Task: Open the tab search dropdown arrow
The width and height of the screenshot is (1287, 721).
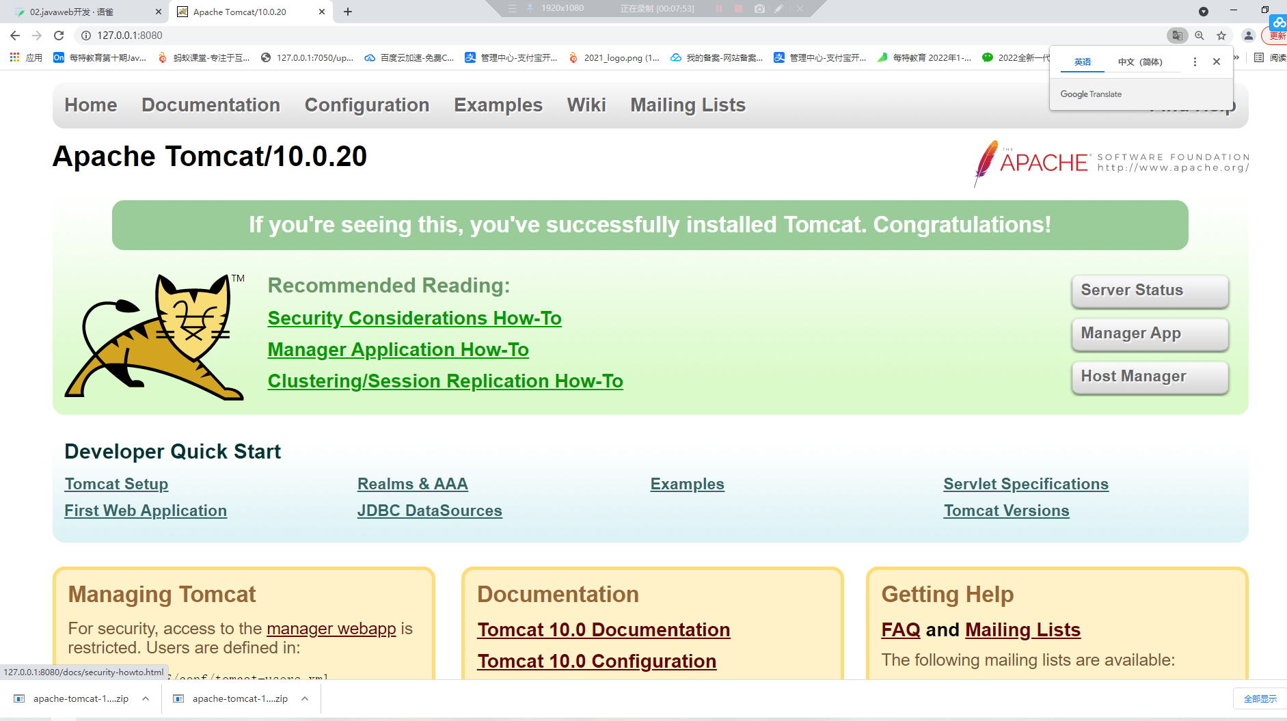Action: point(1204,12)
